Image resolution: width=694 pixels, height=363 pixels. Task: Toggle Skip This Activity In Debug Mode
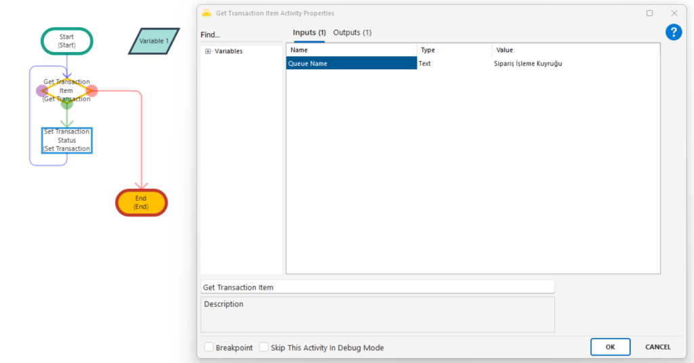[264, 347]
